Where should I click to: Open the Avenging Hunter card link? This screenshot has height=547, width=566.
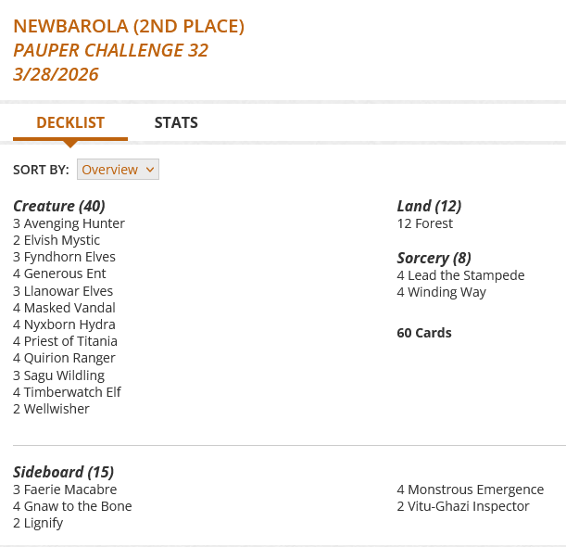[x=74, y=223]
